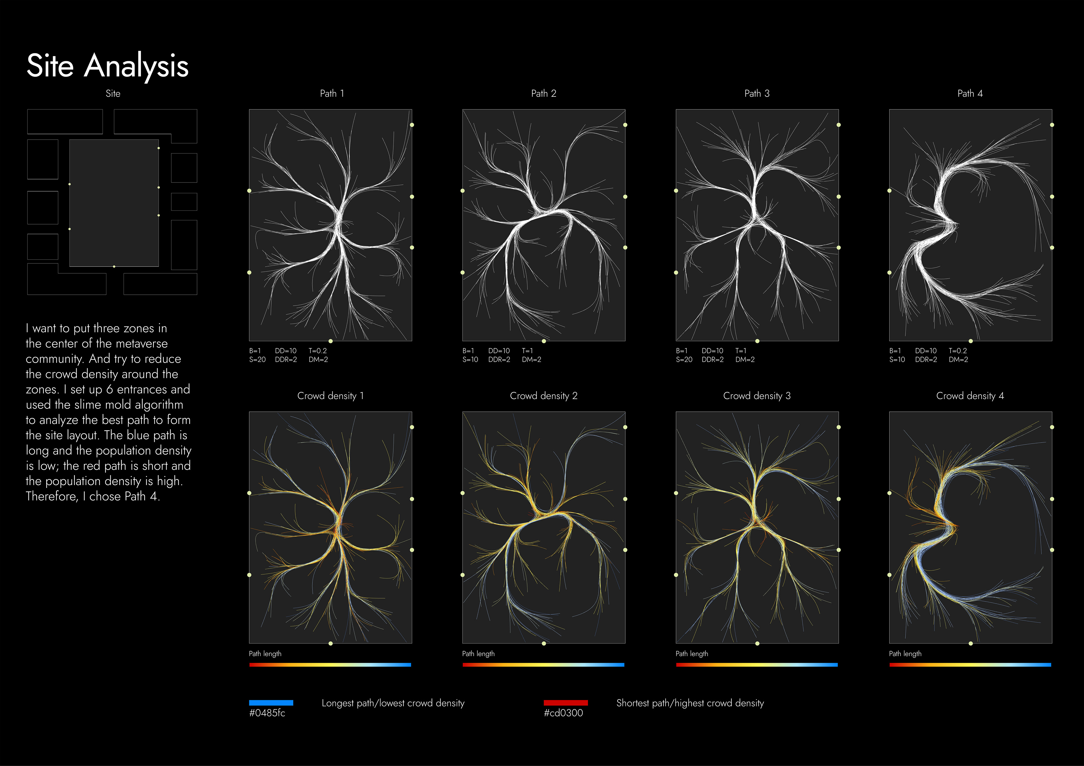
Task: Click the '#cd0300' hex code text
Action: (563, 713)
